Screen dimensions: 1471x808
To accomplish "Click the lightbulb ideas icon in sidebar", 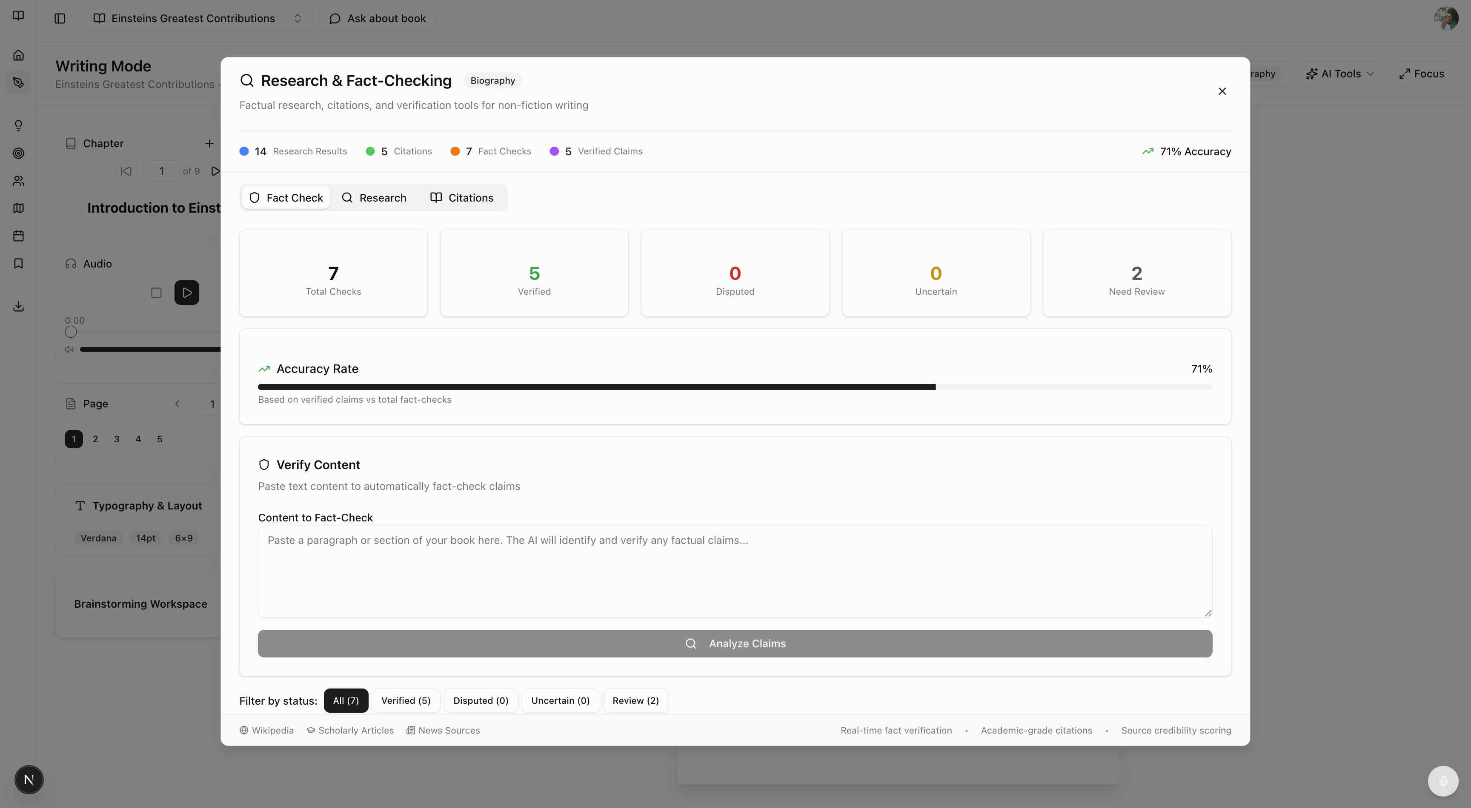I will (x=18, y=125).
